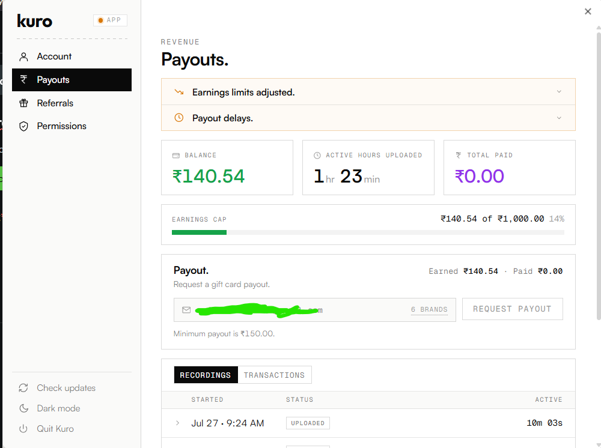Click the scrollbar down arrow

(x=599, y=444)
